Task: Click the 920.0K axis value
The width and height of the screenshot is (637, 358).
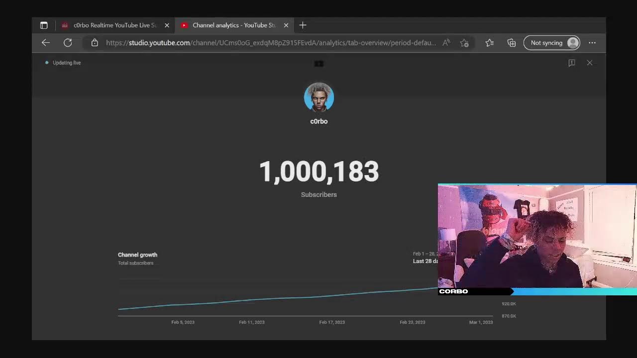Action: point(509,304)
